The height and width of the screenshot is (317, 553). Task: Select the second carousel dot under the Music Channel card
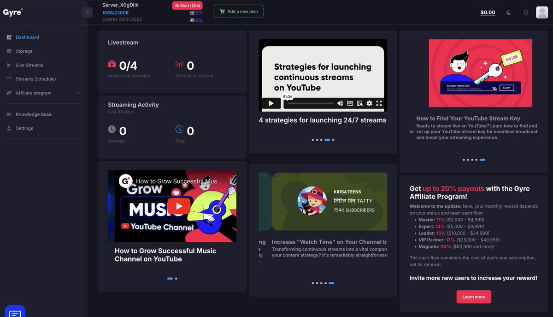[176, 279]
